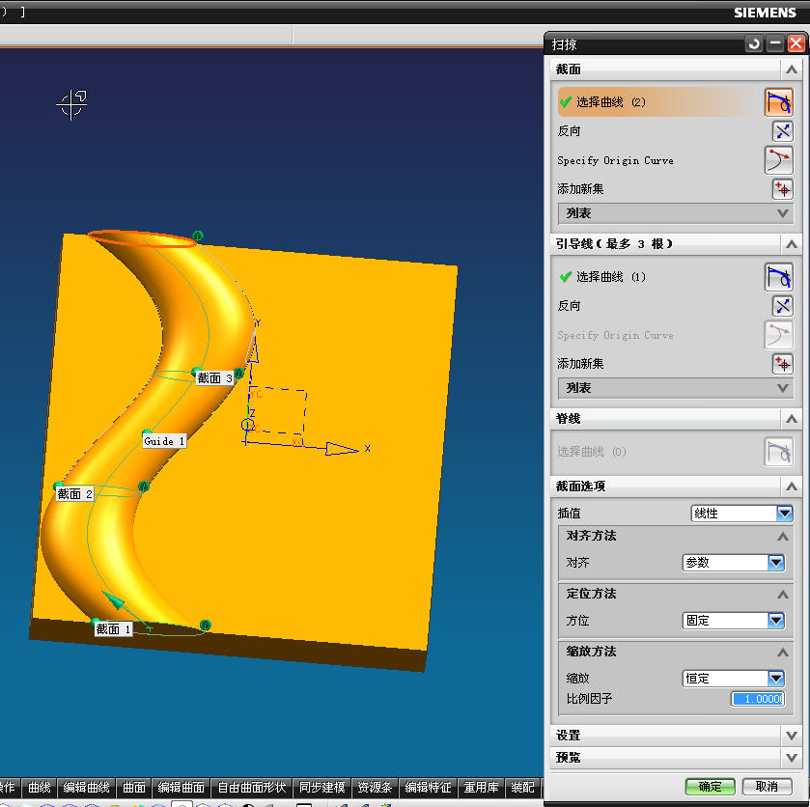
Task: Expand the 设置 settings group
Action: [792, 736]
